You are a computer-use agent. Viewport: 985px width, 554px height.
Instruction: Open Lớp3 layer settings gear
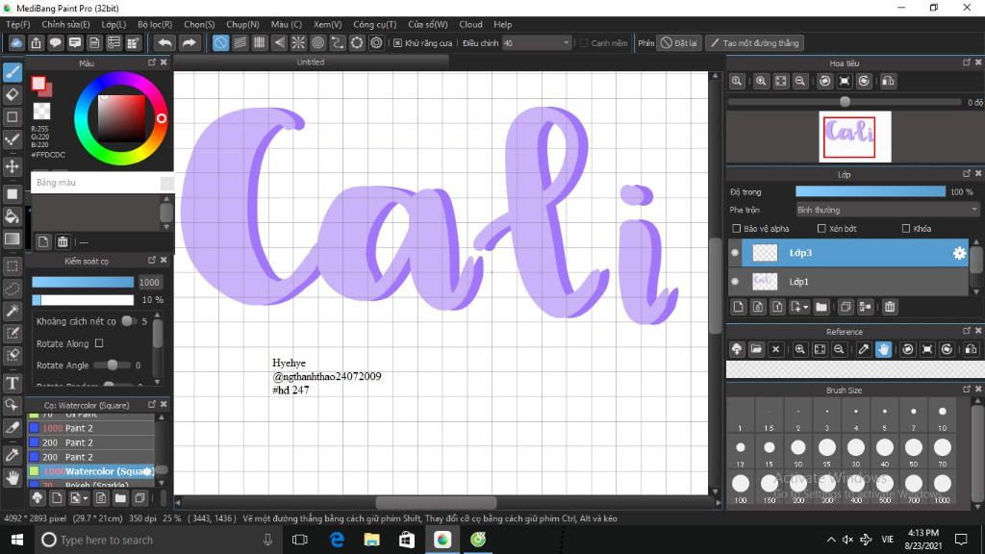point(959,253)
